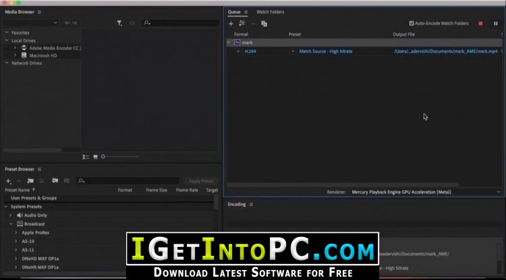Image resolution: width=506 pixels, height=280 pixels.
Task: Collapse the Broadcast preset group
Action: 11,223
